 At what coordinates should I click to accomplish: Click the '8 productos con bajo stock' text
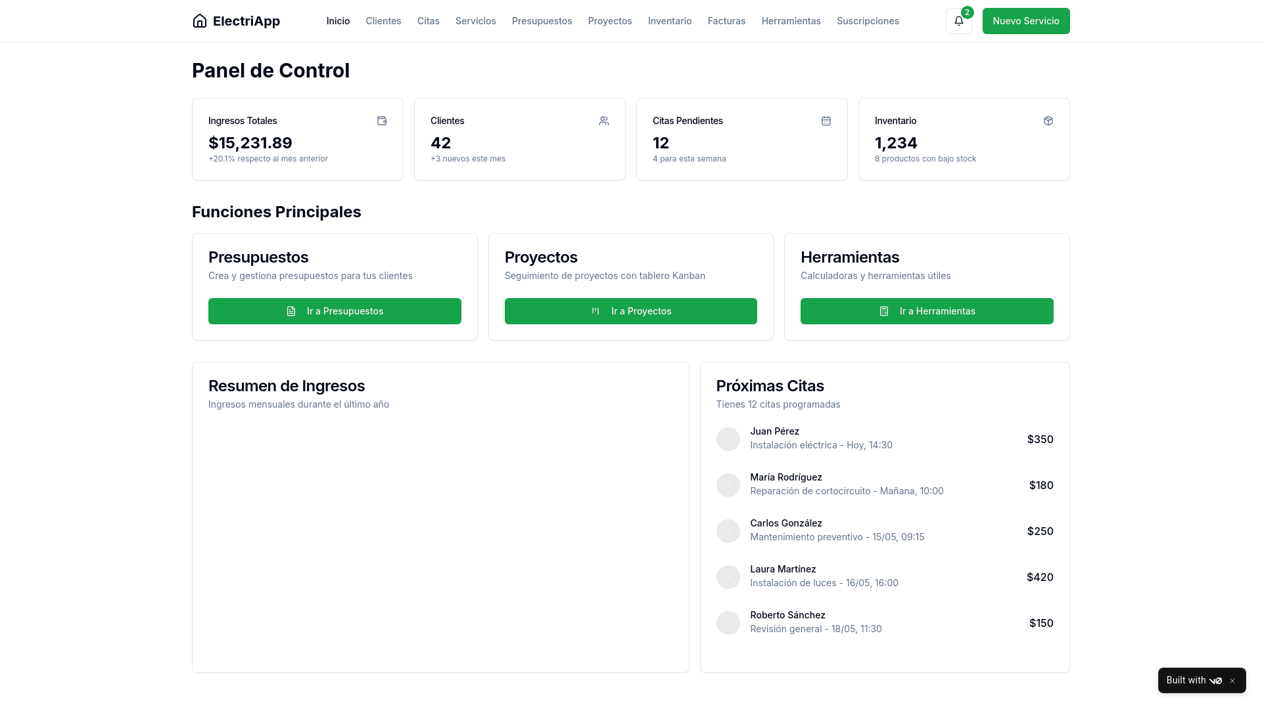click(x=925, y=159)
